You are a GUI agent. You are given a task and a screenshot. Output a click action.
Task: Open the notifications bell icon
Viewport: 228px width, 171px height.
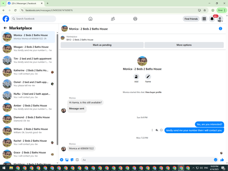click(x=212, y=19)
